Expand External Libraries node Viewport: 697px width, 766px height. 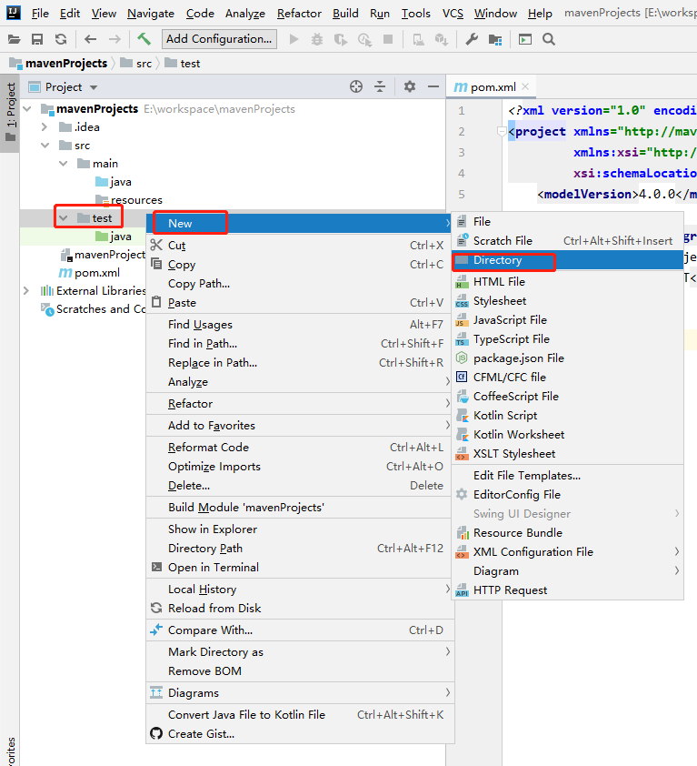tap(26, 291)
